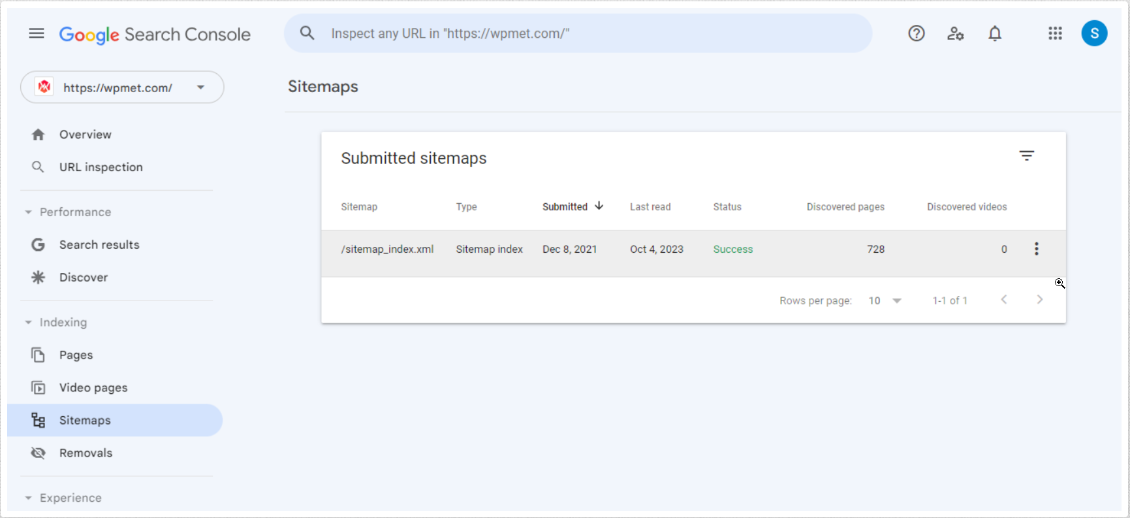Viewport: 1130px width, 518px height.
Task: Open Search results report
Action: [x=99, y=245]
